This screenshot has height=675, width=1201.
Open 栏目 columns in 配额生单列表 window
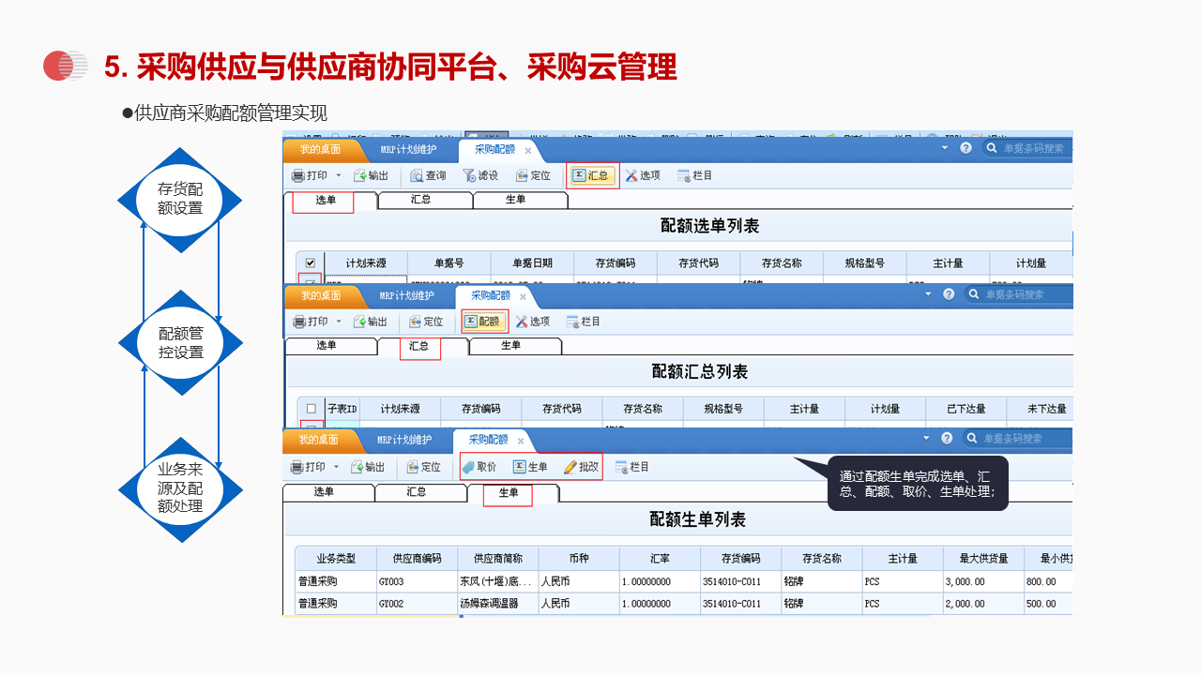(x=631, y=467)
